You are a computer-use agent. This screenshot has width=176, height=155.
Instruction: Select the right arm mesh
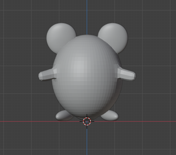(127, 75)
